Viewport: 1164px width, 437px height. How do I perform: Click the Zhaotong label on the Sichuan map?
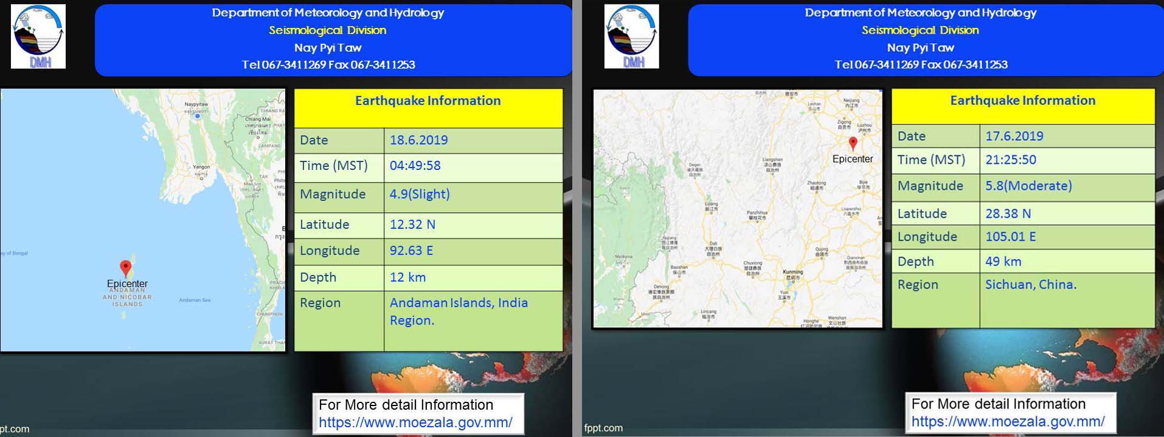pyautogui.click(x=816, y=183)
